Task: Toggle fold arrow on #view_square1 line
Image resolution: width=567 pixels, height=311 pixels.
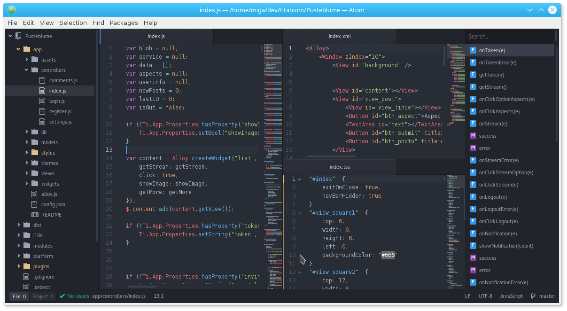Action: tap(300, 213)
